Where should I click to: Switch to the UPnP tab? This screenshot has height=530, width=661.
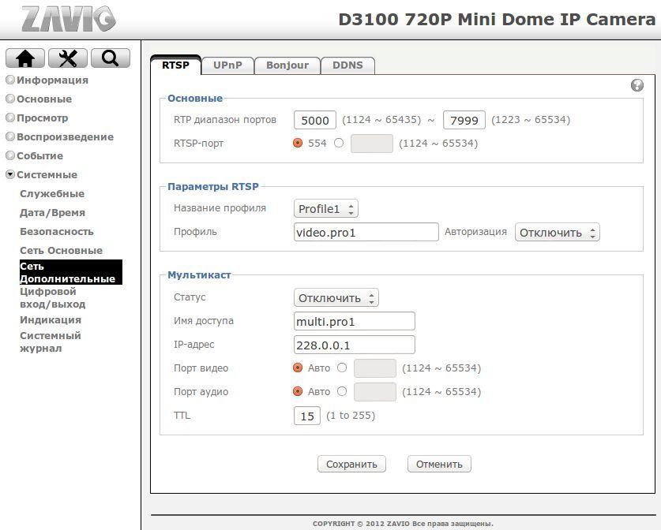coord(227,65)
